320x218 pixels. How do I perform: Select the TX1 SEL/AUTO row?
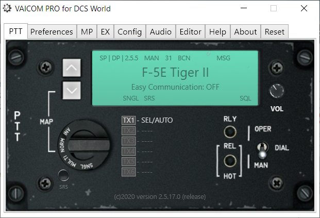[x=147, y=120]
